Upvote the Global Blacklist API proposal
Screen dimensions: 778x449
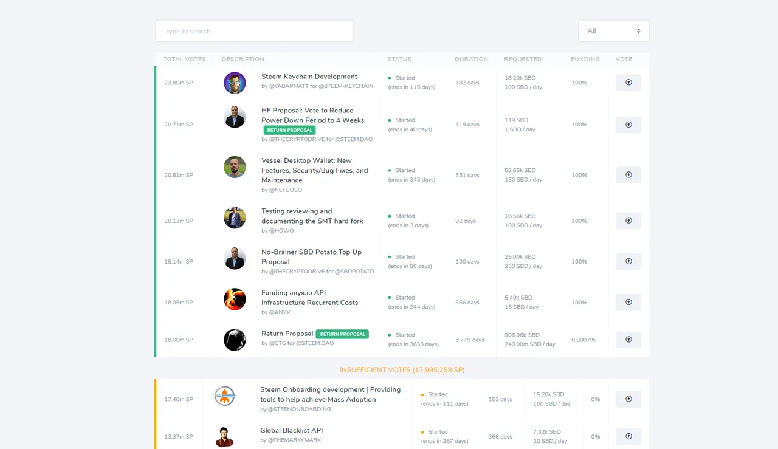(x=628, y=436)
